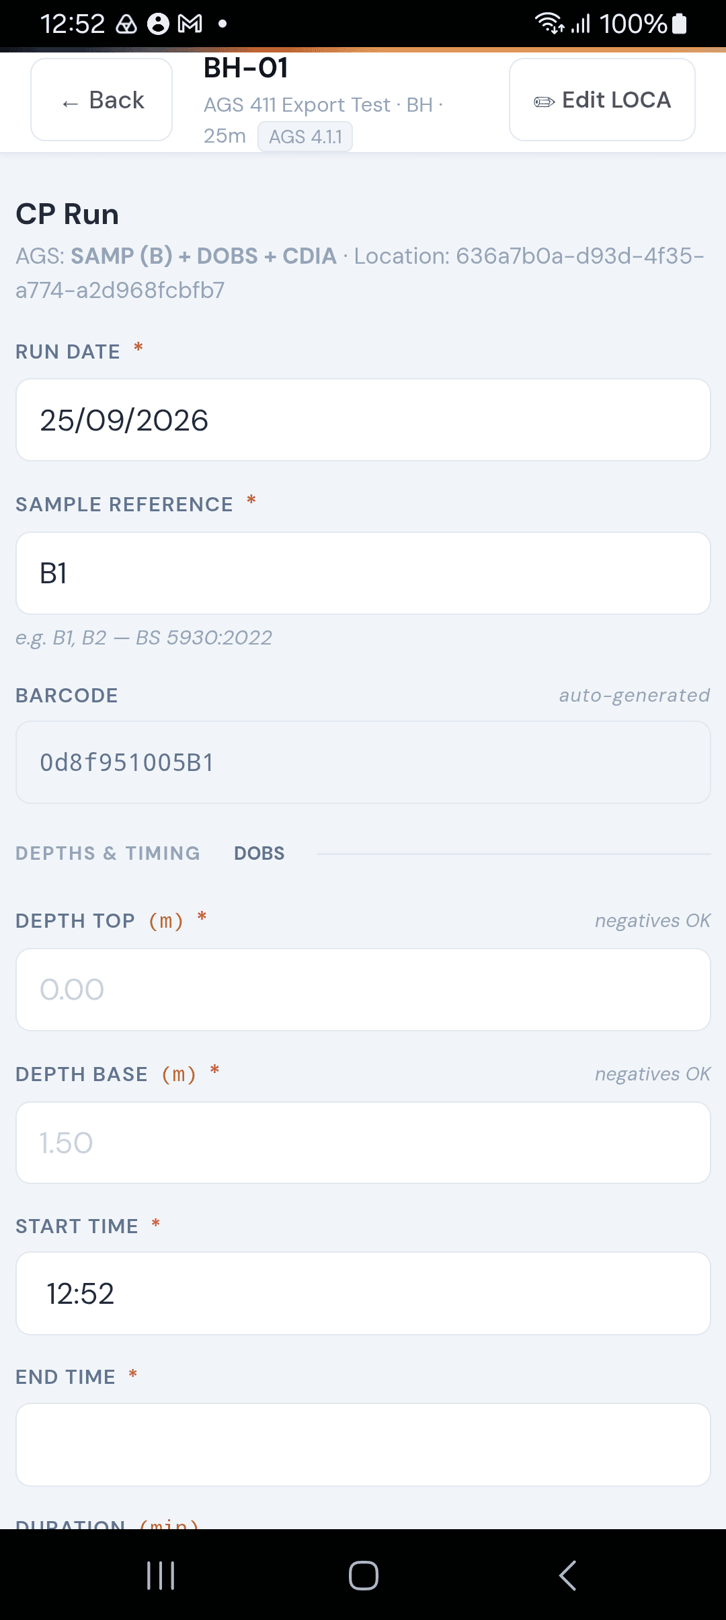Tap the Android recent apps icon
This screenshot has width=726, height=1620.
(x=161, y=1576)
